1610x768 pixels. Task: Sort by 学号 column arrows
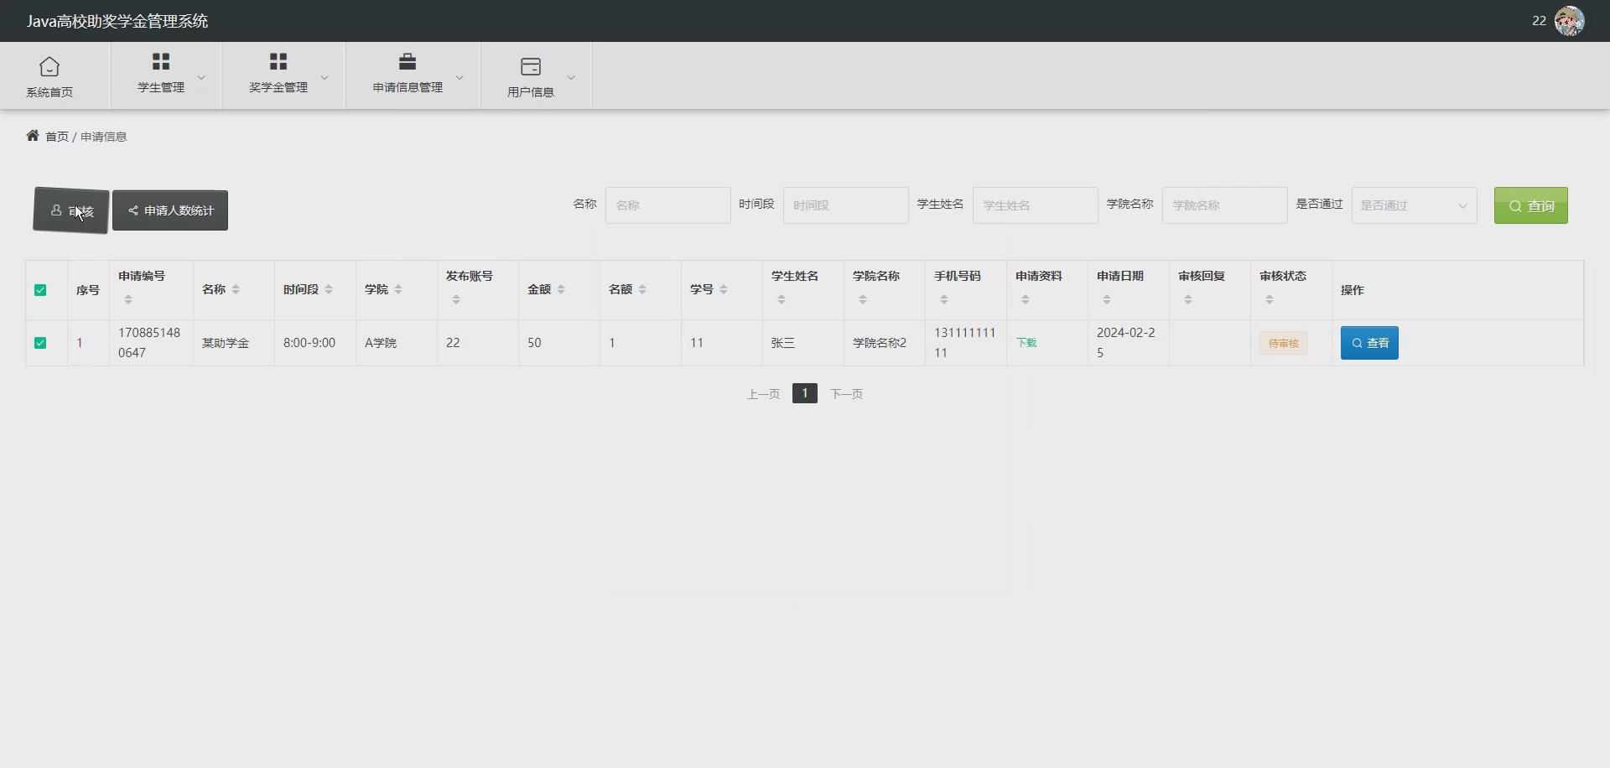click(724, 289)
